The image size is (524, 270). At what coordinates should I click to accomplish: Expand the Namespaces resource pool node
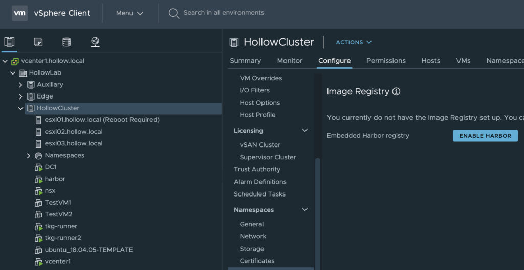[x=29, y=156]
